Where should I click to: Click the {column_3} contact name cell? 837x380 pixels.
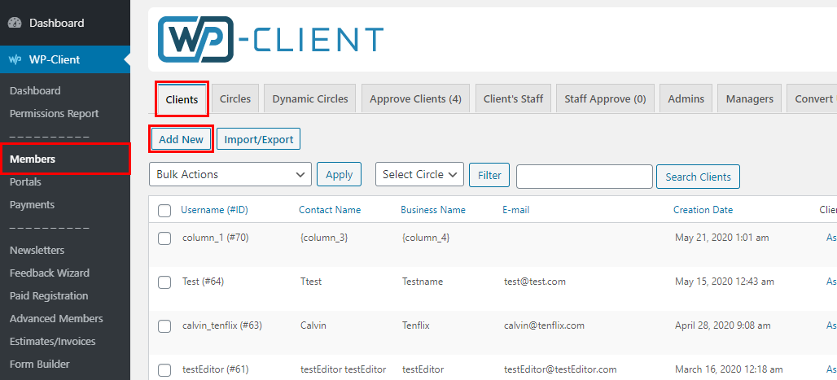pos(324,238)
